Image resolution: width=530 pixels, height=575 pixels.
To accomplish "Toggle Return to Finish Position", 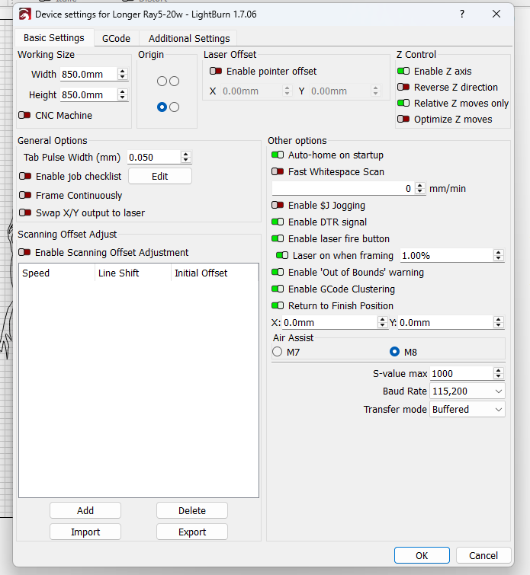I will point(278,305).
